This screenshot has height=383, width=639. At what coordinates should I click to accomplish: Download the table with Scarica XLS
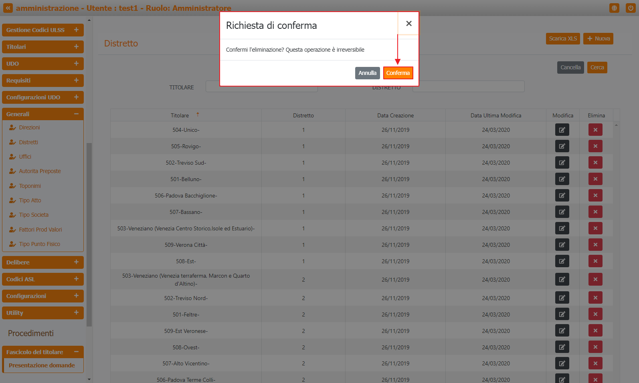[x=563, y=38]
